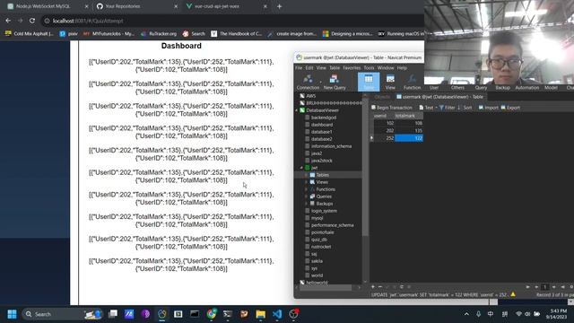Open the Text dropdown in table toolbar
This screenshot has height=323, width=574.
tap(428, 108)
